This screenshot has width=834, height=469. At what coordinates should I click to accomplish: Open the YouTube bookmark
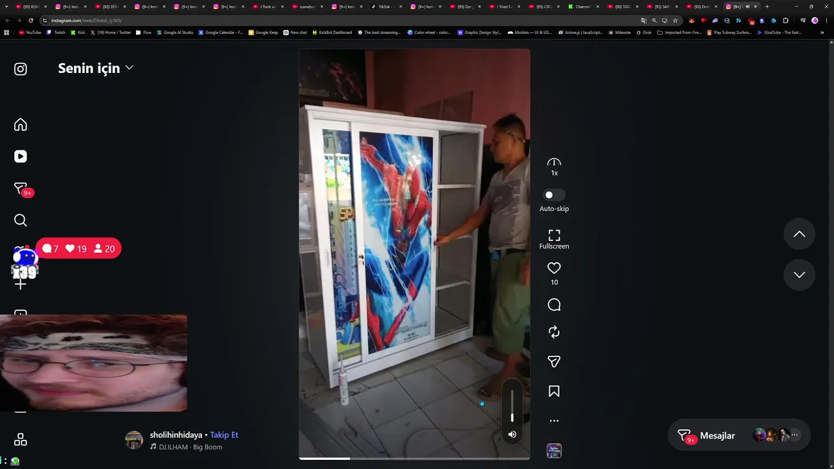pyautogui.click(x=30, y=33)
